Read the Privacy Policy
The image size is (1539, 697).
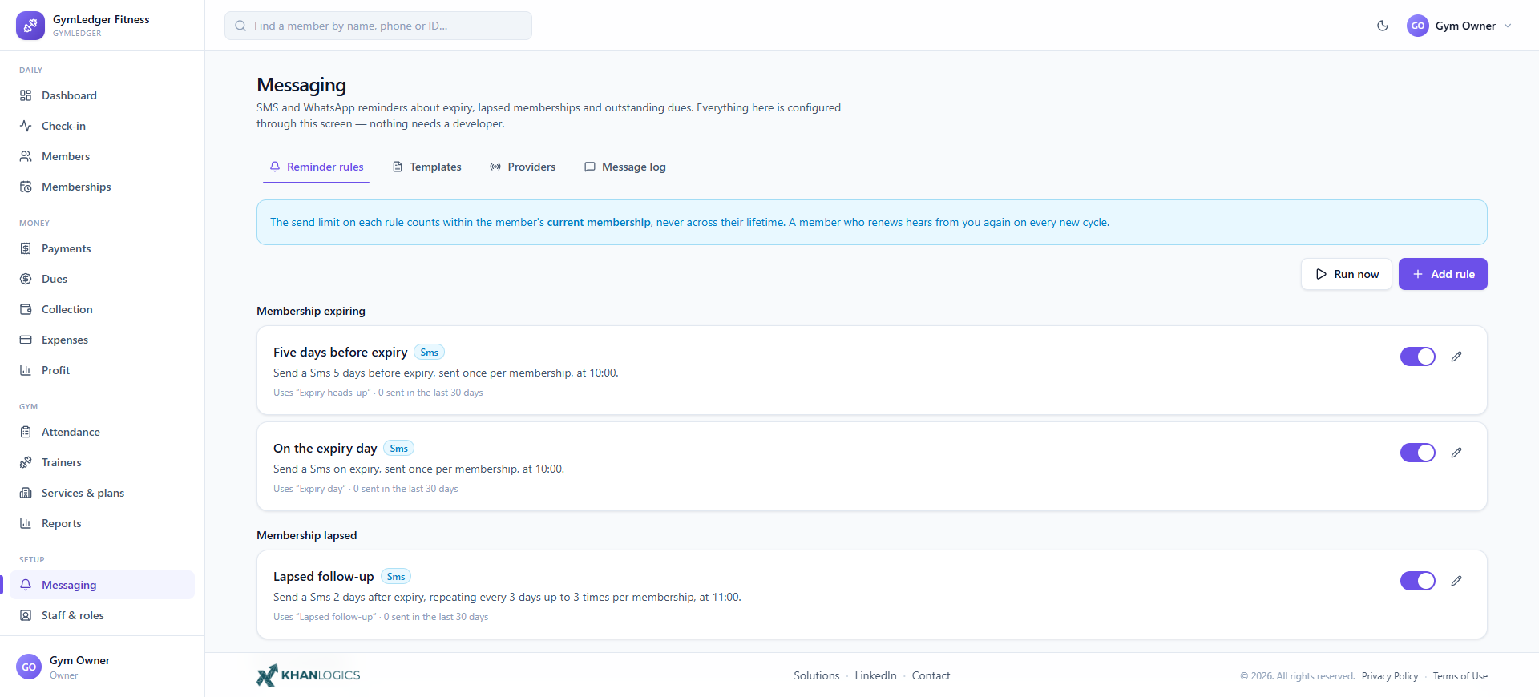point(1390,676)
